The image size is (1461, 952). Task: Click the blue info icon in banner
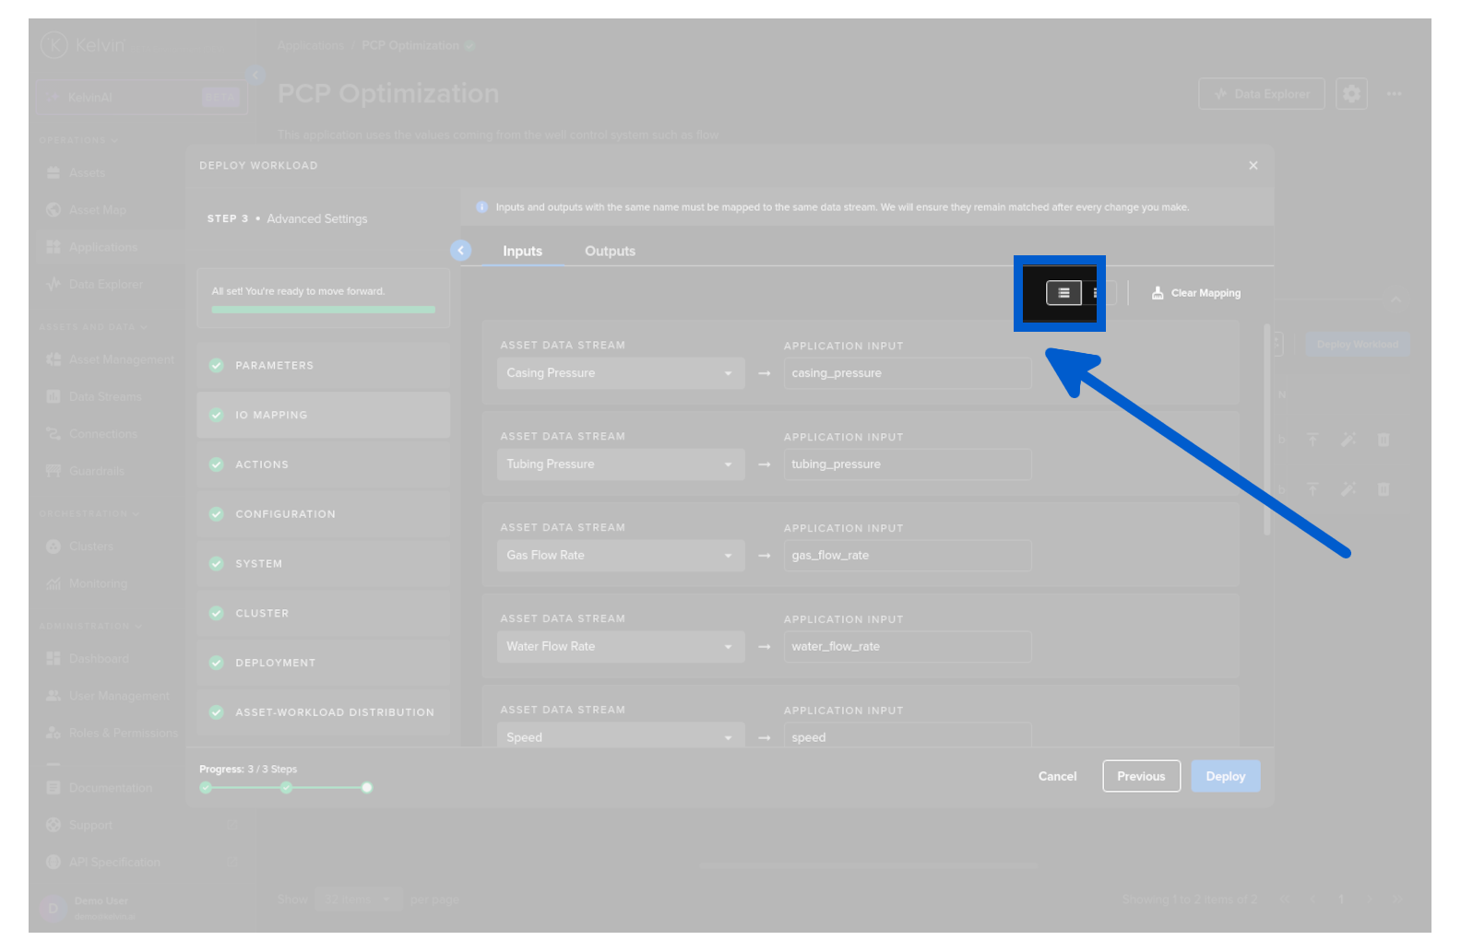(481, 207)
